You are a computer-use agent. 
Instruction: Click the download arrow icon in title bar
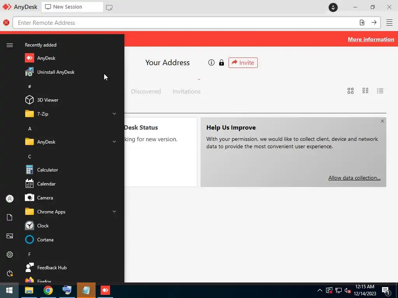point(333,7)
